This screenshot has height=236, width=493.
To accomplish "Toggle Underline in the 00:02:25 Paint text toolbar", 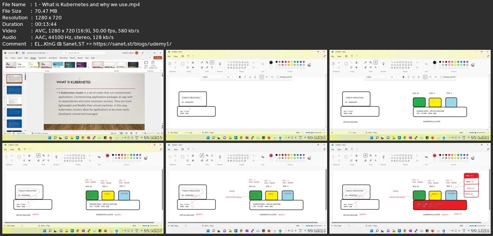I will (250, 77).
